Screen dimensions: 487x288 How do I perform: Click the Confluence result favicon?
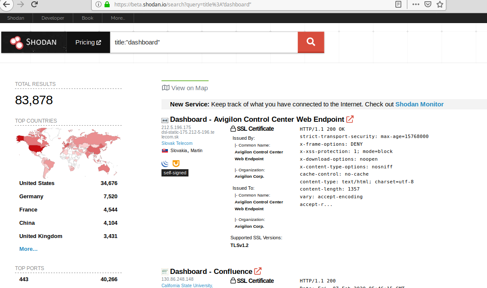point(165,272)
